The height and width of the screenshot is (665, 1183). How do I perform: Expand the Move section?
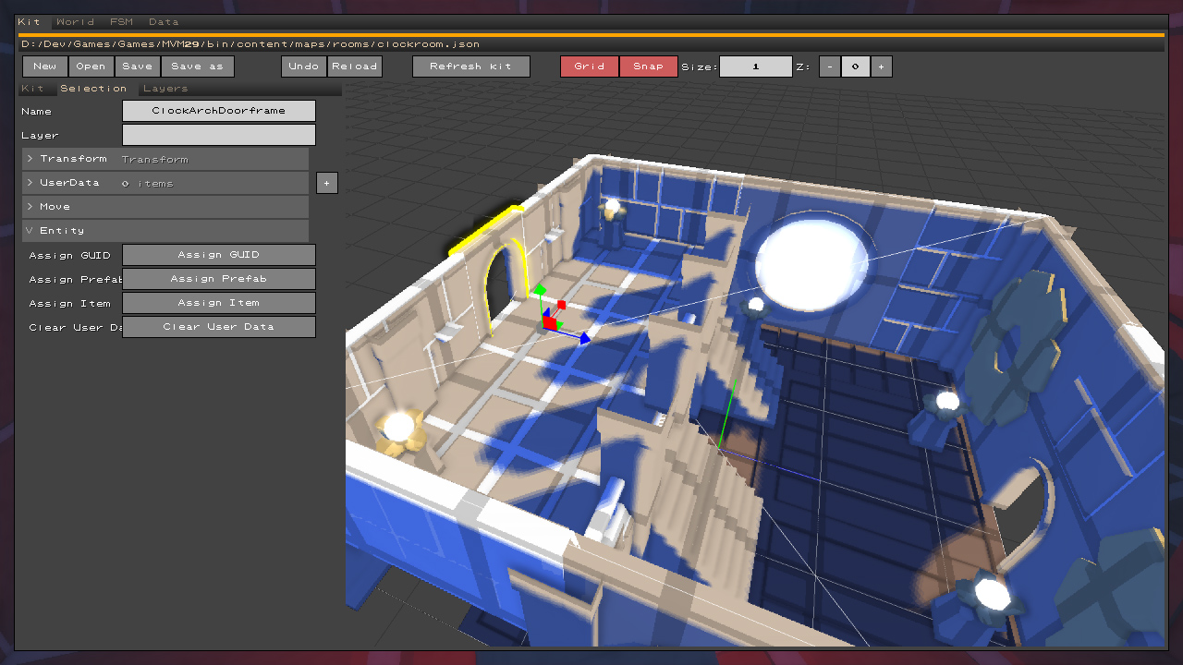(165, 207)
